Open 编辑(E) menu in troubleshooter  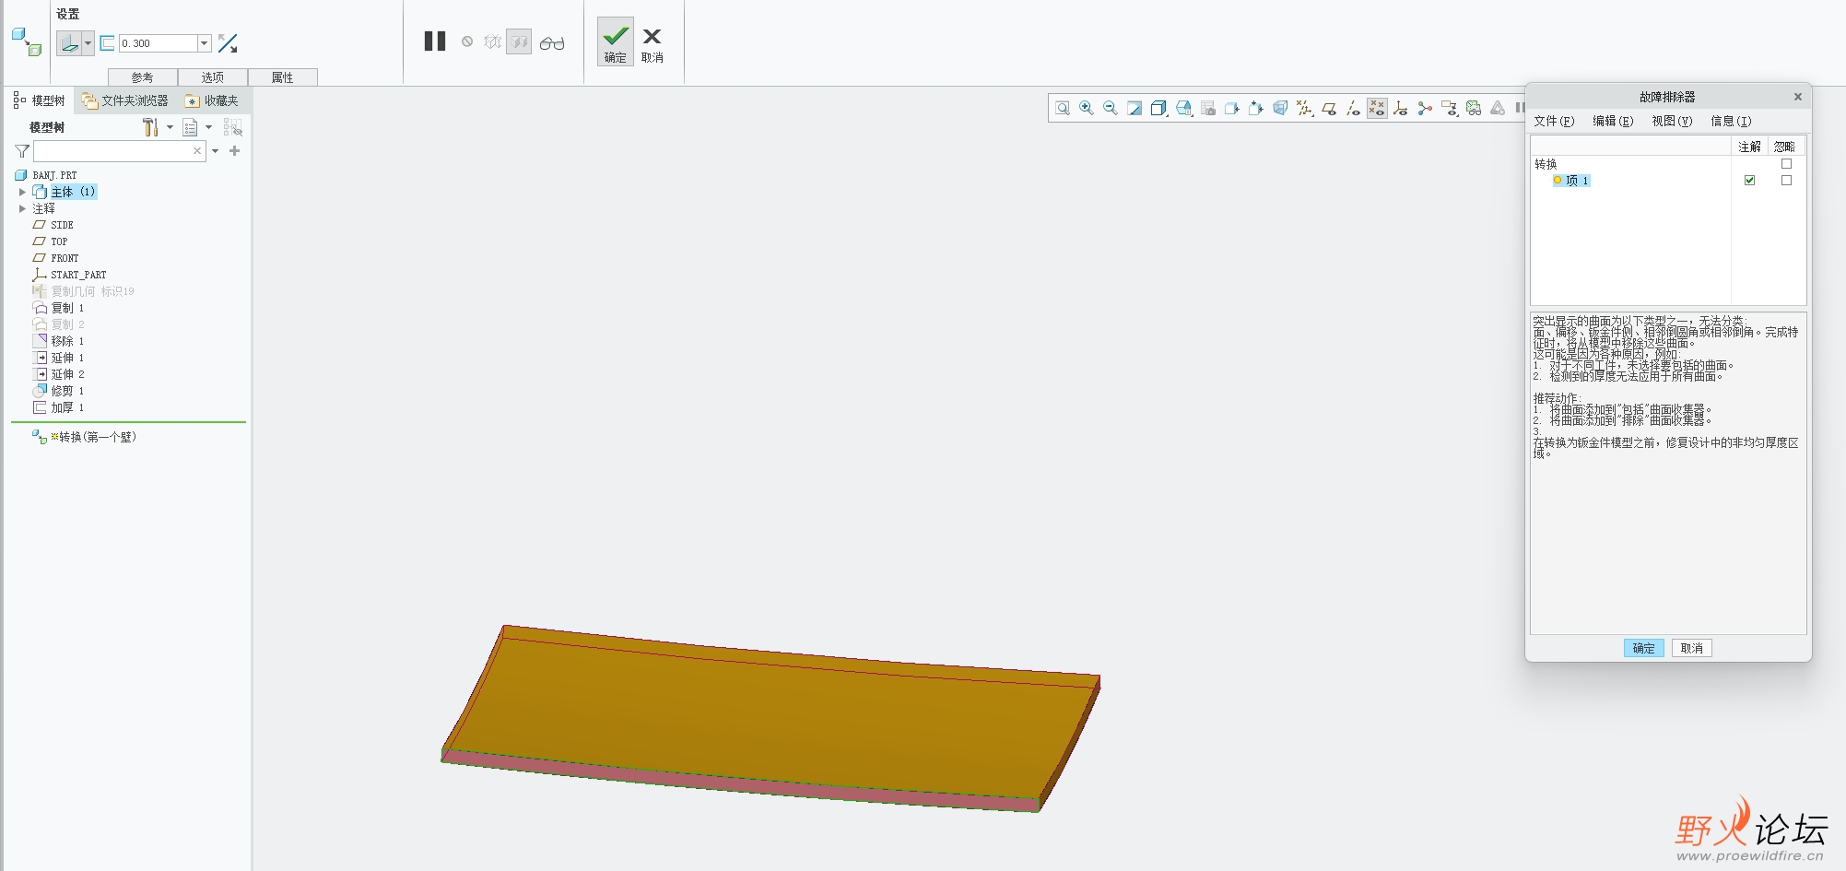tap(1613, 121)
